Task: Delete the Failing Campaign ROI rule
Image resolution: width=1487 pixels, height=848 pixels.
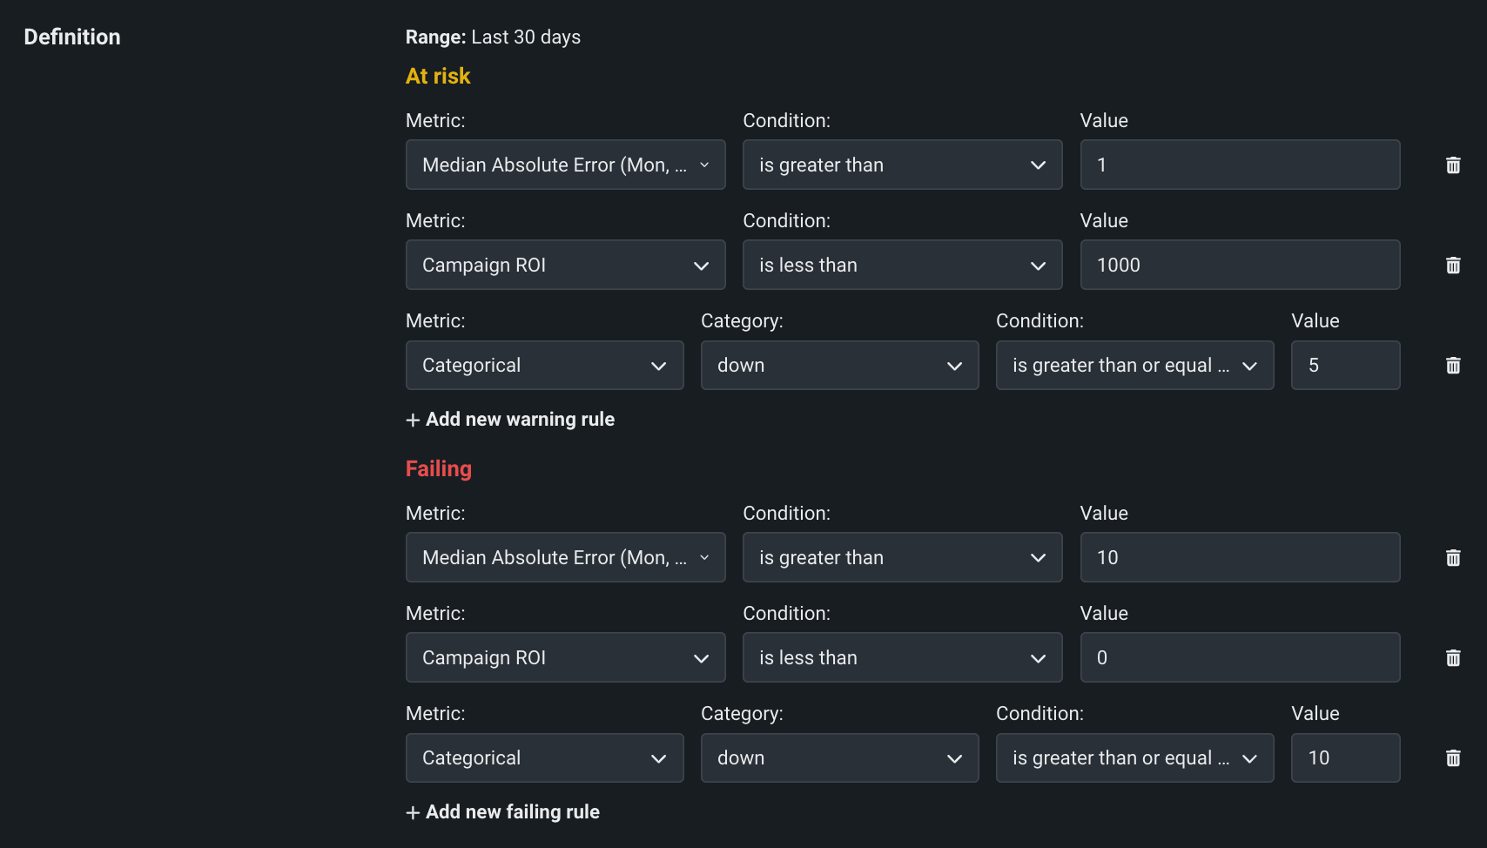Action: tap(1452, 658)
